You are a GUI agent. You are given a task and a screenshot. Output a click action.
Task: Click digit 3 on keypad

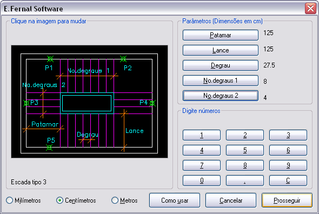(288, 135)
